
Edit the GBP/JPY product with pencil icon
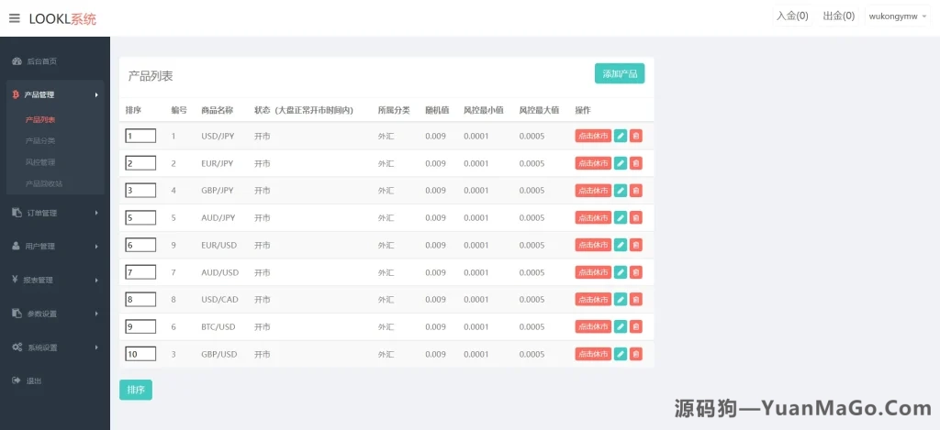[621, 191]
